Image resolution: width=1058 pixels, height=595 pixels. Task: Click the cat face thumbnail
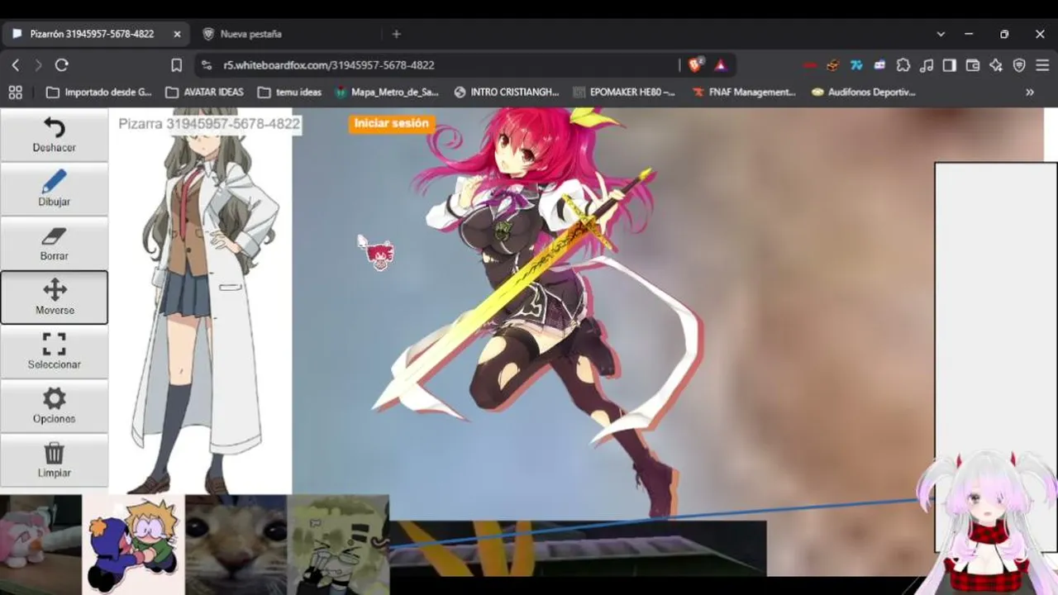tap(236, 545)
